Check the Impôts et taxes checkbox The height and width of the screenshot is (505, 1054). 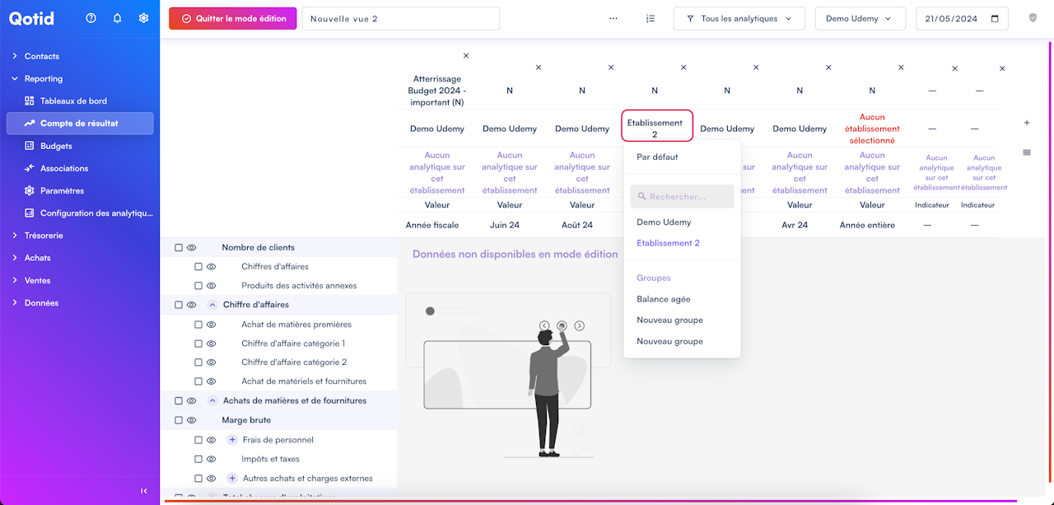point(198,459)
